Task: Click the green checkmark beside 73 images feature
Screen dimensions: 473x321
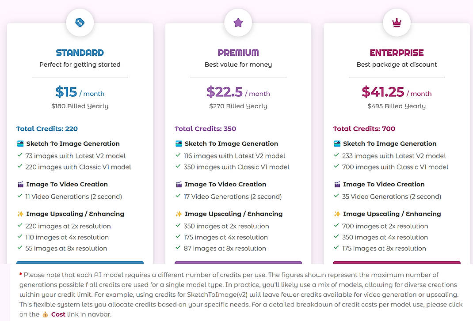Action: [x=19, y=156]
